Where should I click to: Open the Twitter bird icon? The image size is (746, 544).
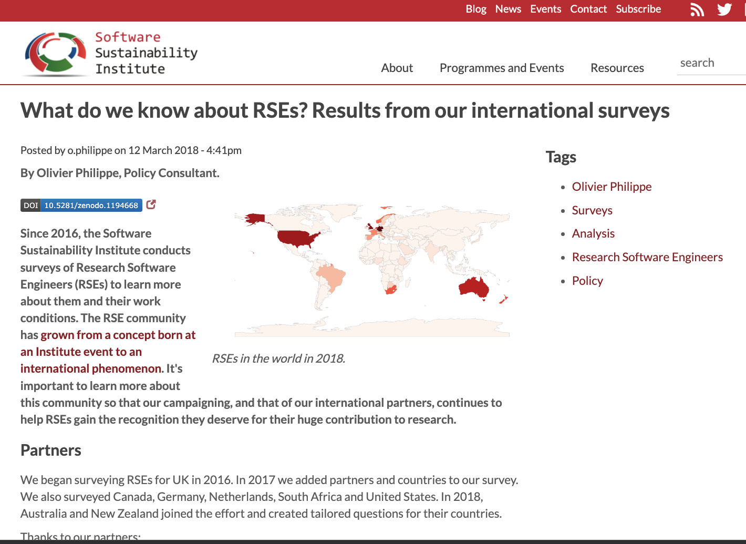(x=724, y=9)
